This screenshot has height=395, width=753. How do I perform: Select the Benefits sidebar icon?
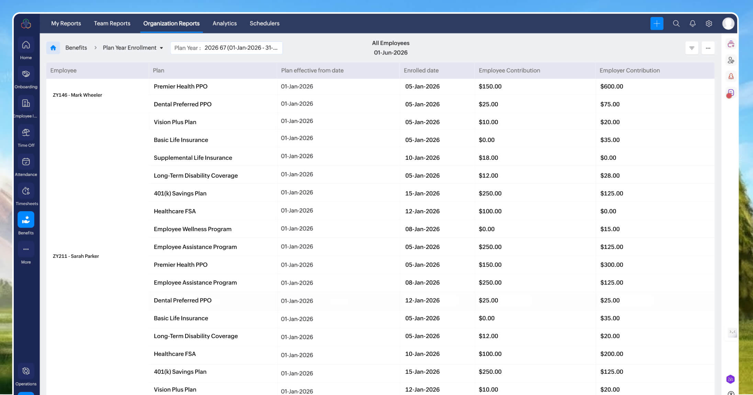coord(26,220)
